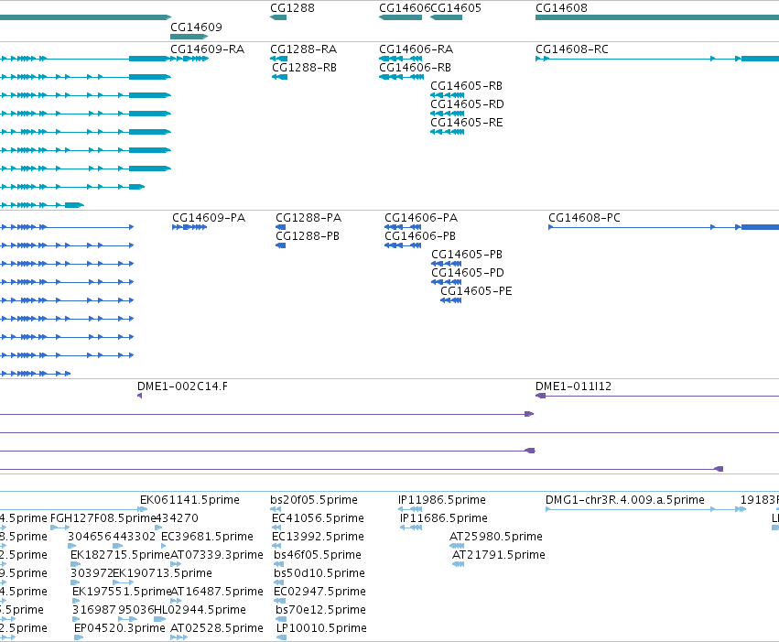Select the CG14605-PD protein label

pos(468,273)
